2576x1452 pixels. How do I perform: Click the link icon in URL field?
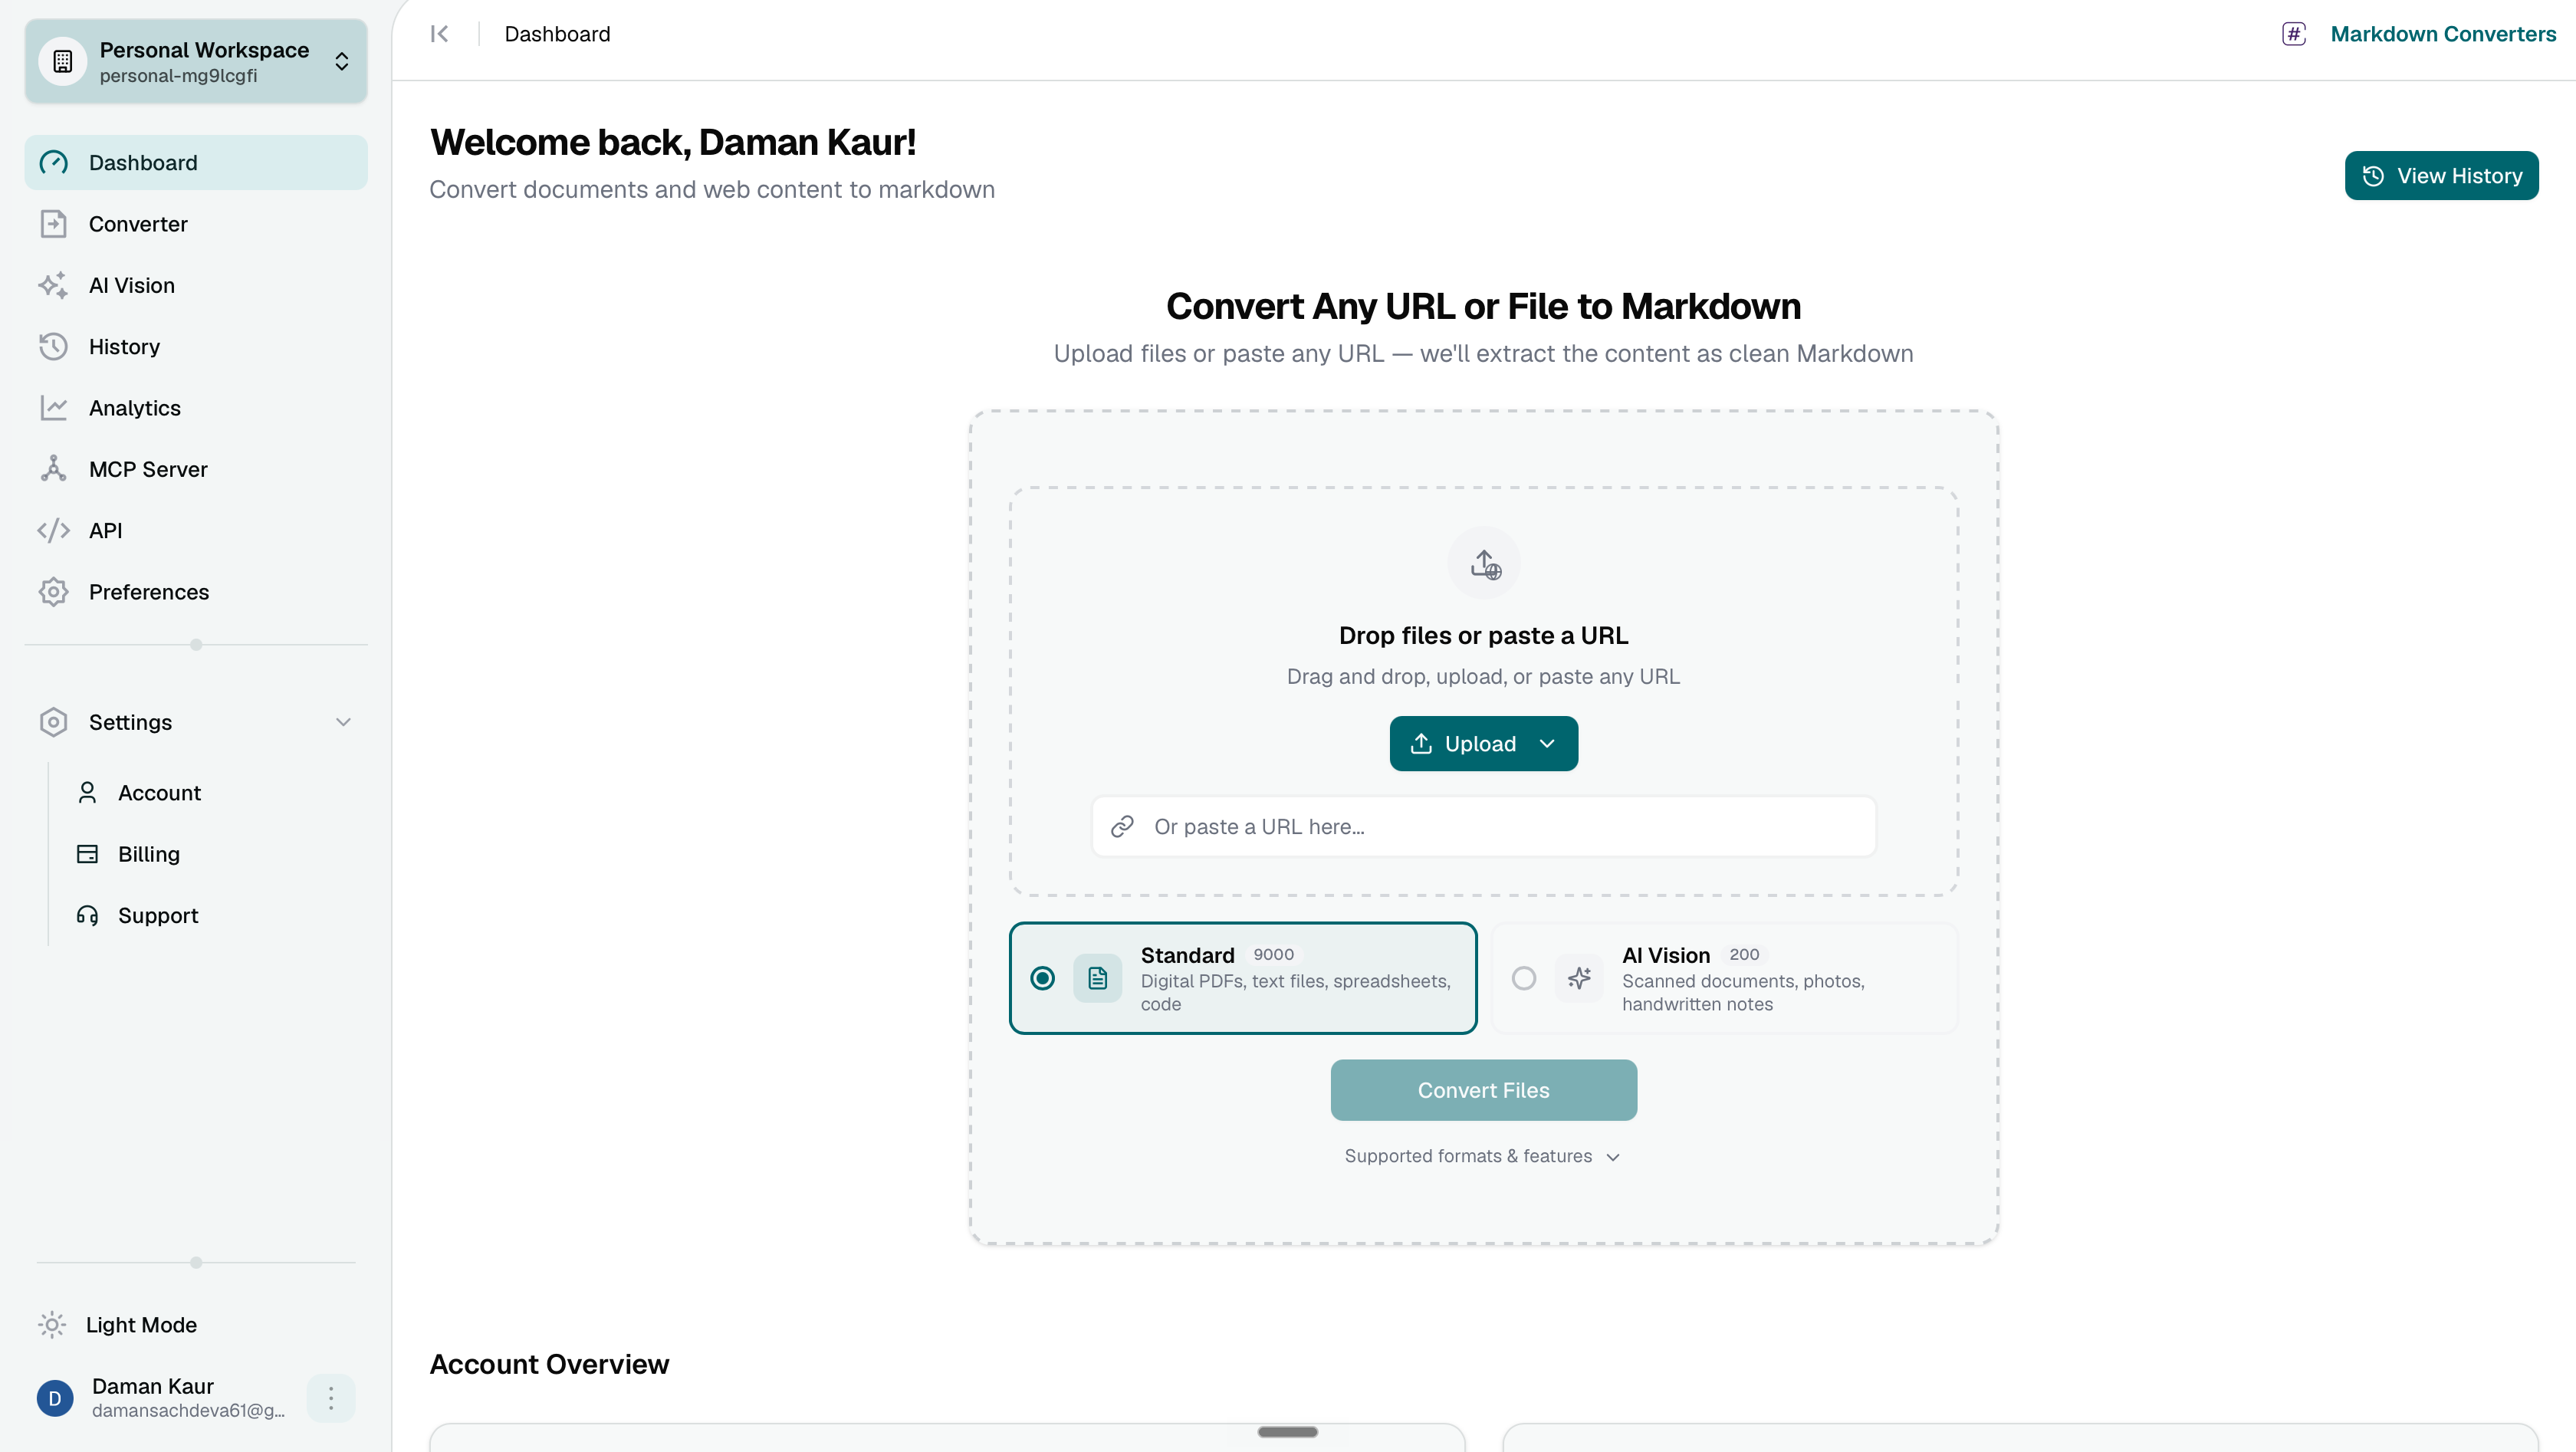pos(1122,826)
